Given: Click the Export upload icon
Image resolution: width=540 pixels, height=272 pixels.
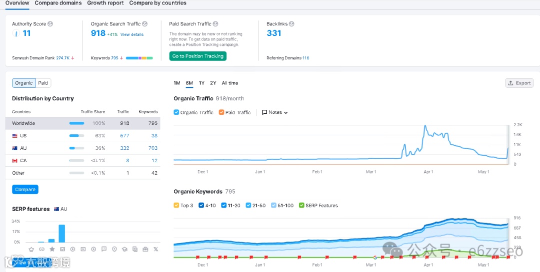Looking at the screenshot, I should point(510,83).
